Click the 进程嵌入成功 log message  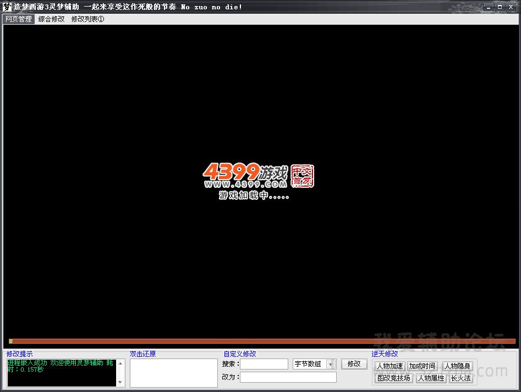(x=60, y=366)
